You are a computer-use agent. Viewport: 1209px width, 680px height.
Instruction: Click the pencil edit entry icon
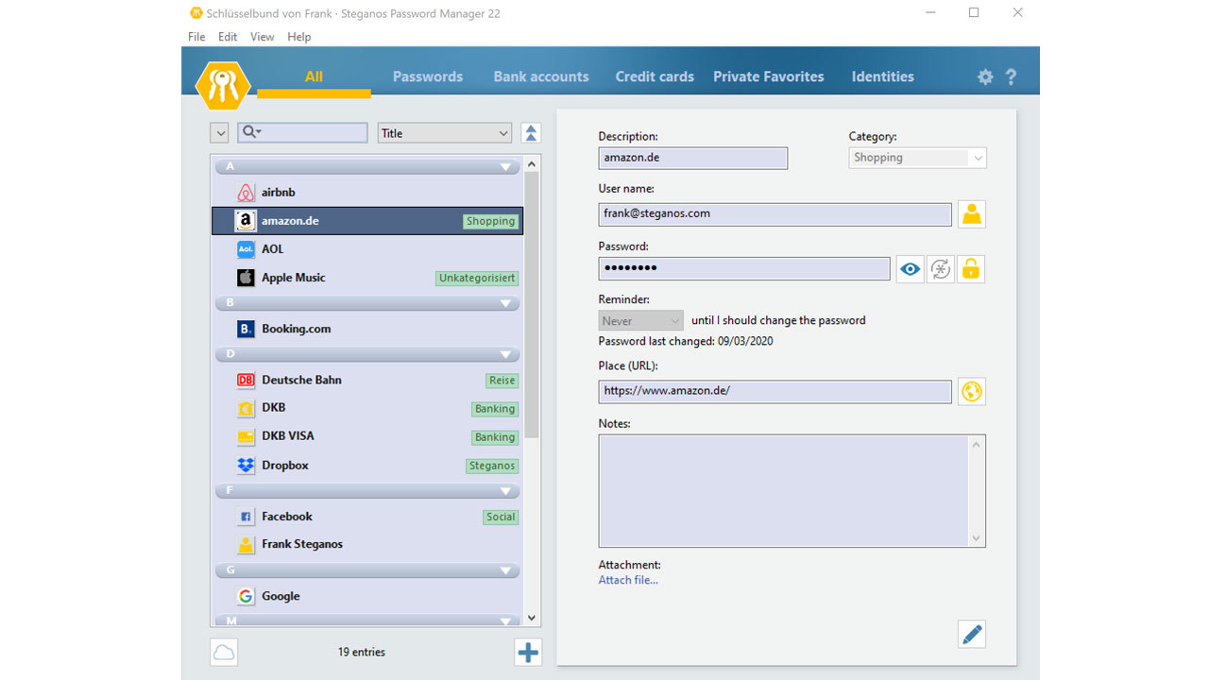[972, 634]
